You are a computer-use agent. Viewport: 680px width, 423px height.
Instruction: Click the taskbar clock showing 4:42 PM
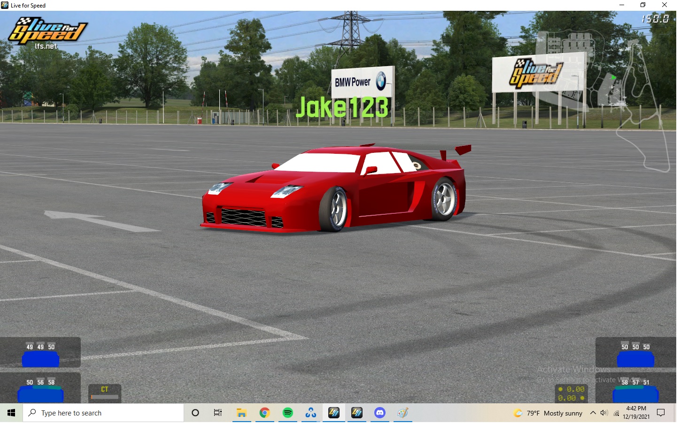[636, 413]
